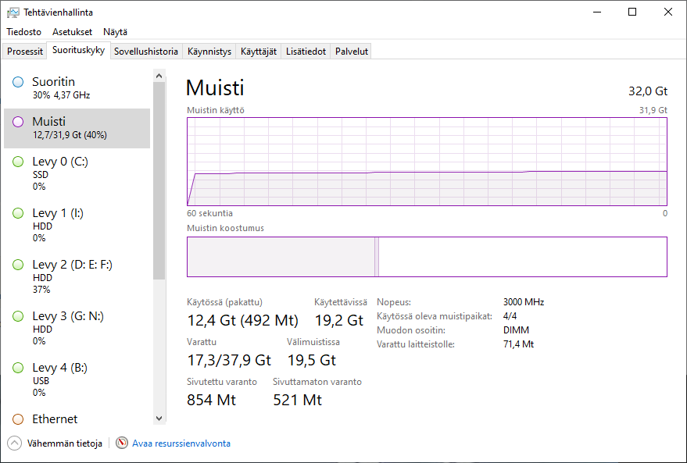Image resolution: width=687 pixels, height=463 pixels.
Task: Click the sidebar scroll down arrow
Action: [159, 418]
